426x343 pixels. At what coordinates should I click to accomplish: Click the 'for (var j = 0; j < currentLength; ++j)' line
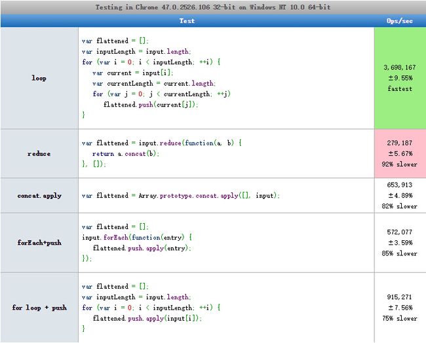161,94
